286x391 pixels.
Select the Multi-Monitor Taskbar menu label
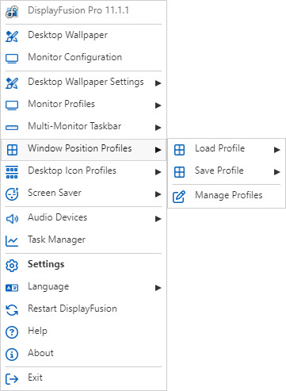tap(74, 126)
